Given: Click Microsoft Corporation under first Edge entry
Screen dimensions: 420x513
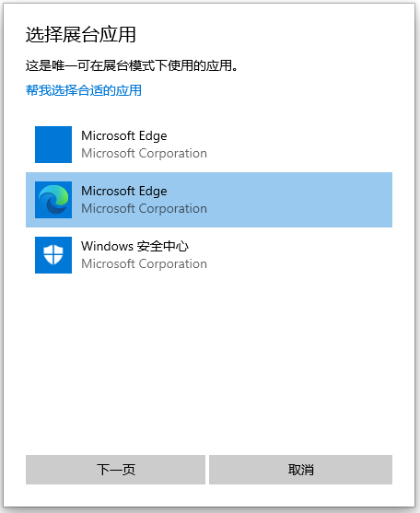Looking at the screenshot, I should 144,153.
